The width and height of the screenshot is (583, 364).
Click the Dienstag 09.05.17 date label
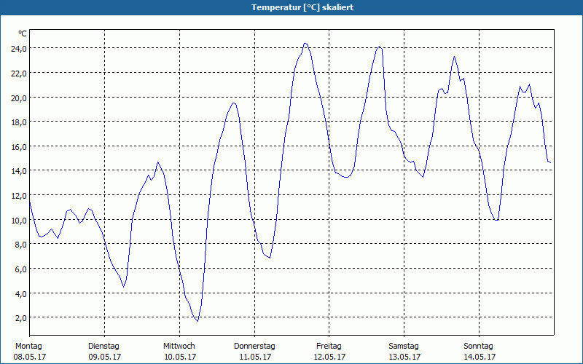(x=103, y=352)
